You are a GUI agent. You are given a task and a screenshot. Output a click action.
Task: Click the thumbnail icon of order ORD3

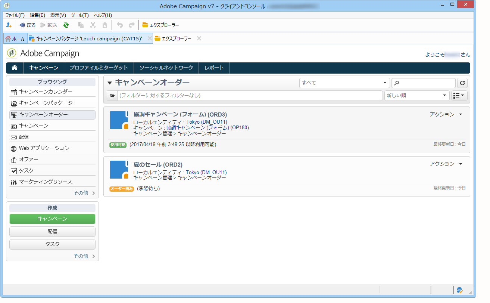tap(119, 120)
